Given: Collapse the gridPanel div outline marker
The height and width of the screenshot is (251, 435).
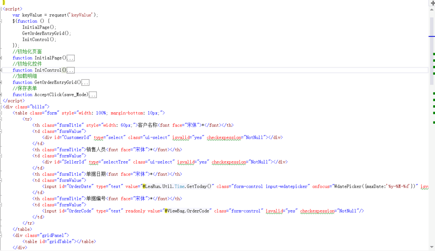Looking at the screenshot, I should point(1,235).
